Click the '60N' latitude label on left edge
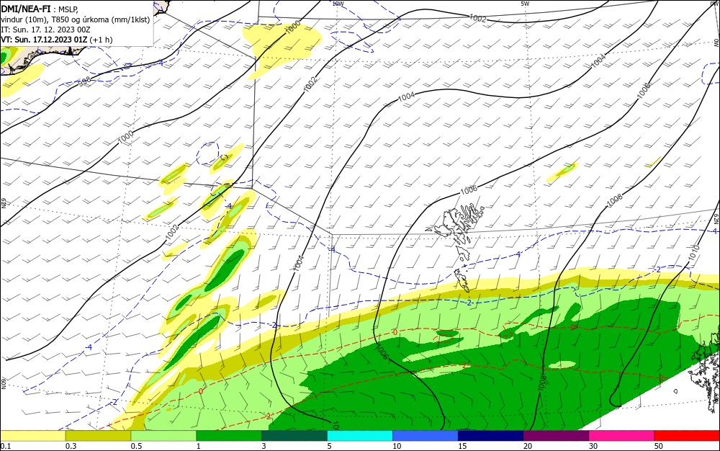Image resolution: width=720 pixels, height=451 pixels. click(3, 383)
